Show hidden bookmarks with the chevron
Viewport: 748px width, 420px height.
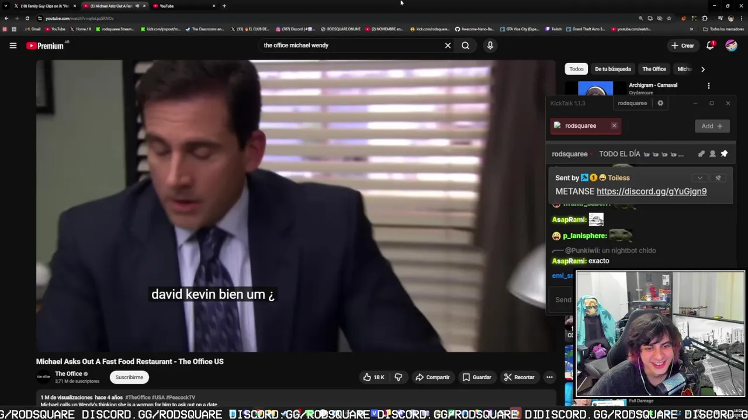click(691, 29)
